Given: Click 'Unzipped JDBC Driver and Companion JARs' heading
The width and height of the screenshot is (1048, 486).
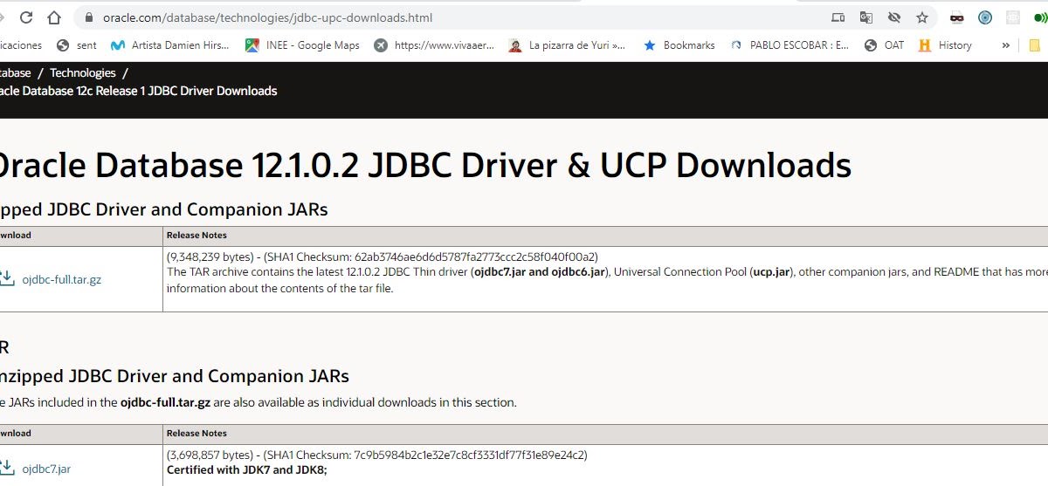Looking at the screenshot, I should (175, 376).
